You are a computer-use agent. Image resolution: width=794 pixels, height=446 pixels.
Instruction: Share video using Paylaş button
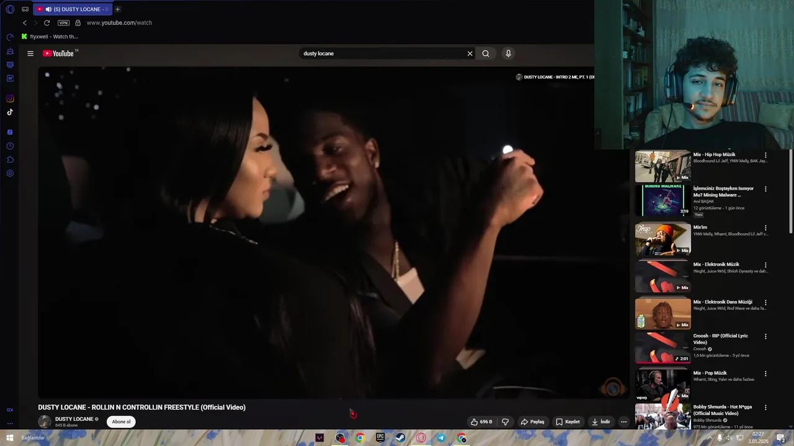click(532, 422)
